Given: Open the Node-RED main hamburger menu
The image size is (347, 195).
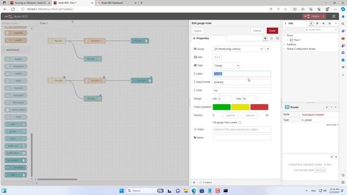Looking at the screenshot, I should coord(333,16).
